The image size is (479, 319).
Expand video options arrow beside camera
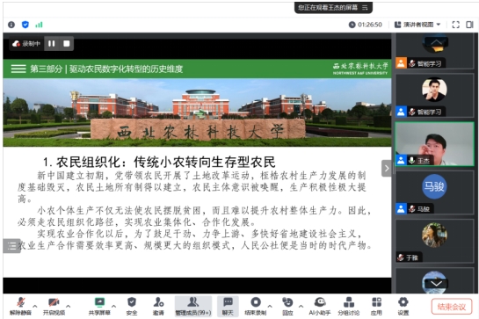click(69, 306)
